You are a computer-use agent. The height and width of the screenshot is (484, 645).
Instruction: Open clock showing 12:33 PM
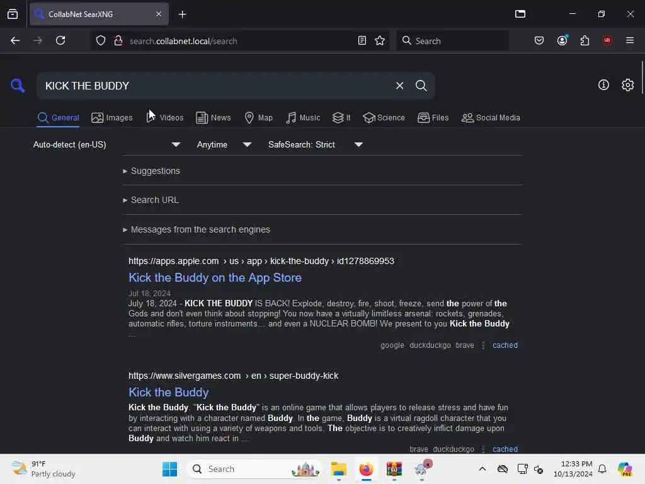(573, 469)
